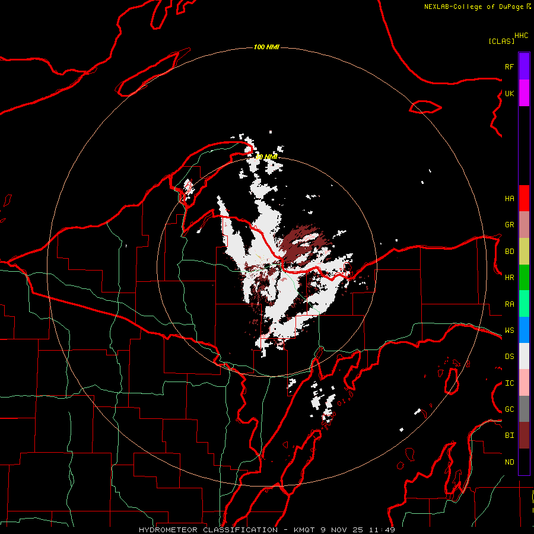Select the light pink IC swatch
The image size is (534, 534).
(x=524, y=383)
